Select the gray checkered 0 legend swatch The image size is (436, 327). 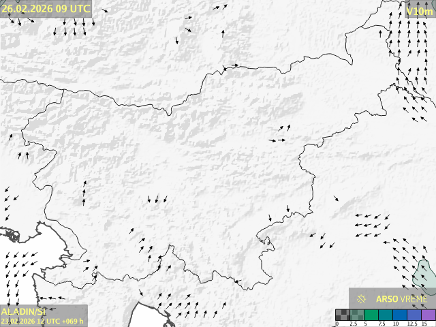342,314
